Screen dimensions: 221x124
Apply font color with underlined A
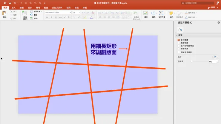click(91, 17)
